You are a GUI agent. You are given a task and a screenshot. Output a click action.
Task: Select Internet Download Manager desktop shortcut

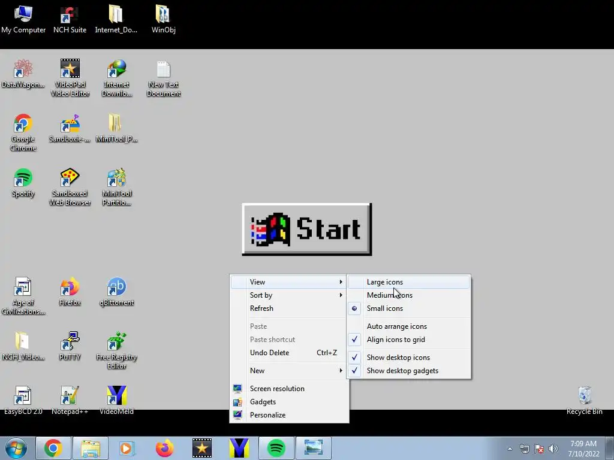(116, 78)
